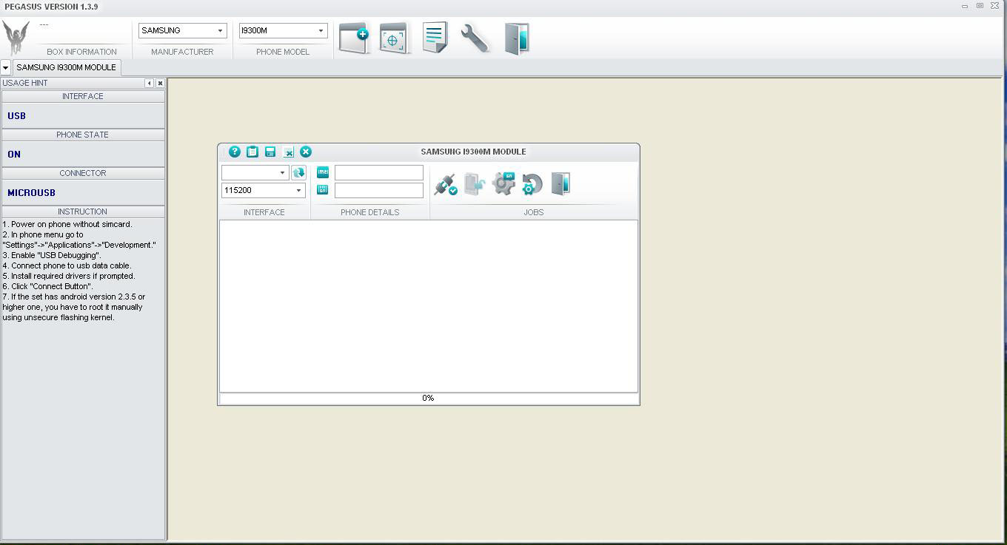This screenshot has width=1007, height=545.
Task: Click the PHONE STATE header
Action: click(x=83, y=135)
